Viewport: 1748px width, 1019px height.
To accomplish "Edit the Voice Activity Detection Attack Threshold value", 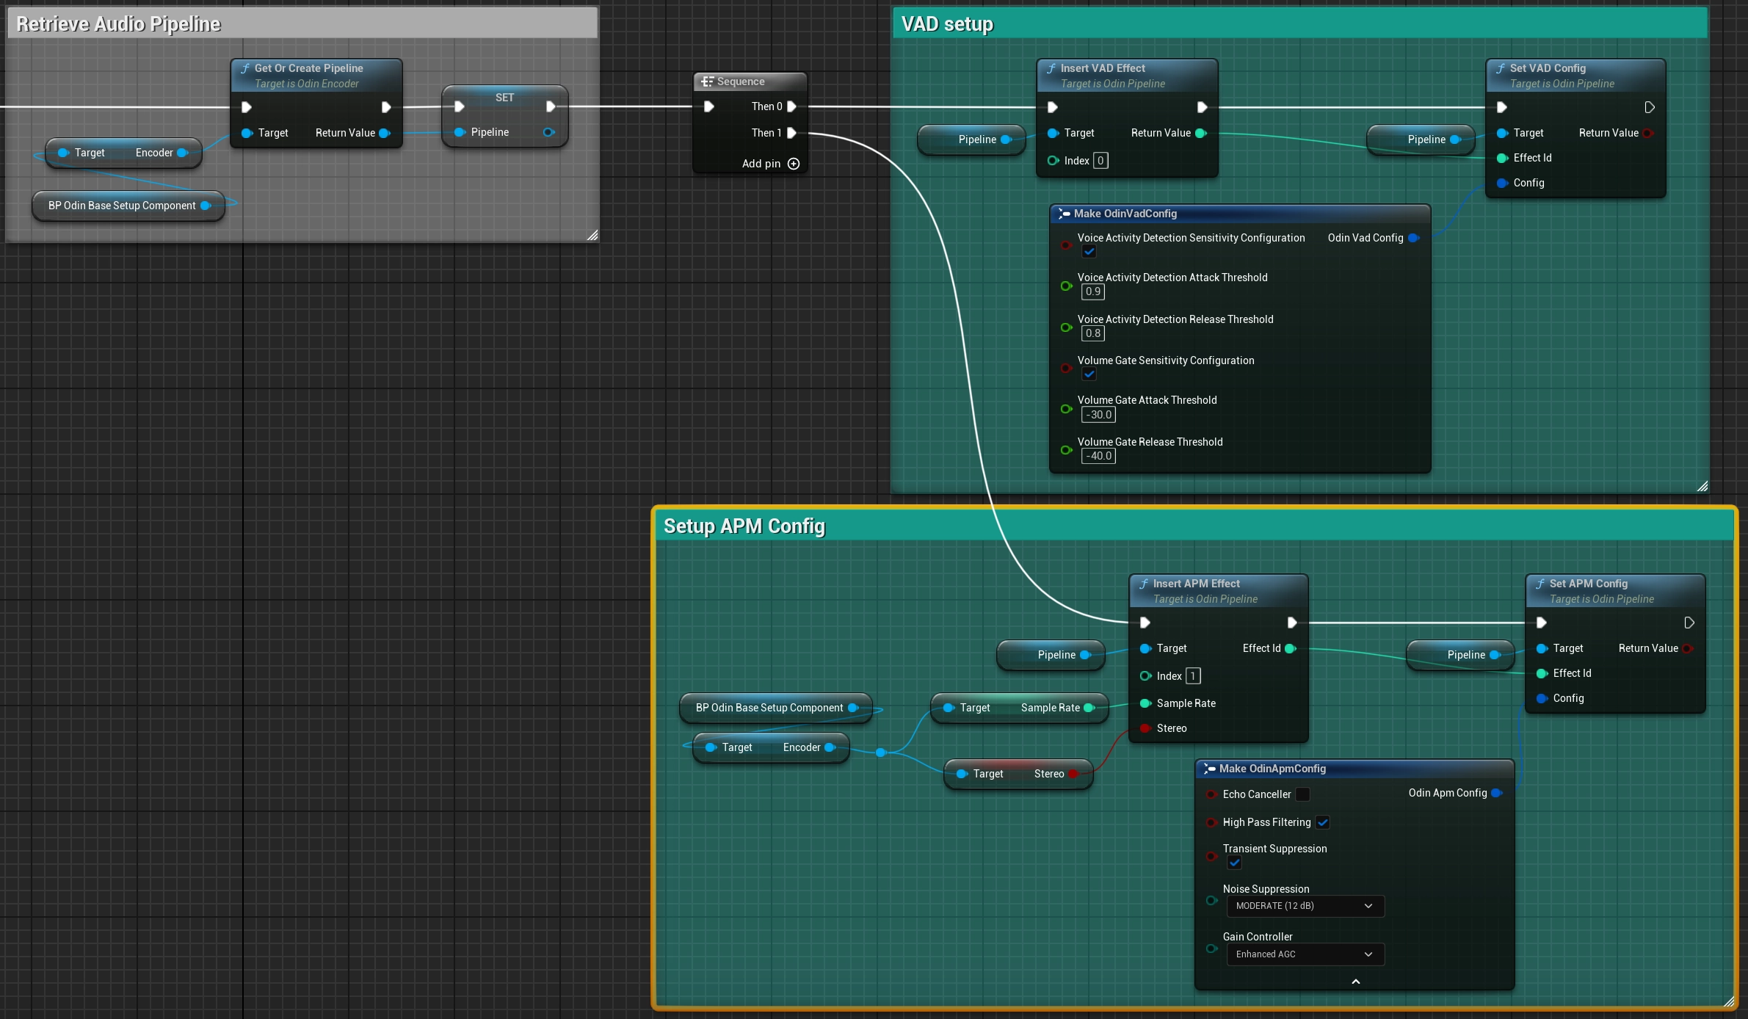I will tap(1092, 291).
